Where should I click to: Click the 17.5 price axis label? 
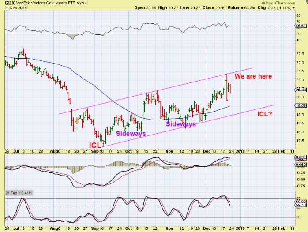(x=300, y=141)
